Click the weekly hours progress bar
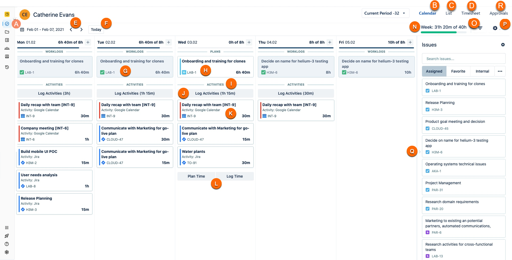Viewport: 512px width, 260px height. (x=443, y=32)
